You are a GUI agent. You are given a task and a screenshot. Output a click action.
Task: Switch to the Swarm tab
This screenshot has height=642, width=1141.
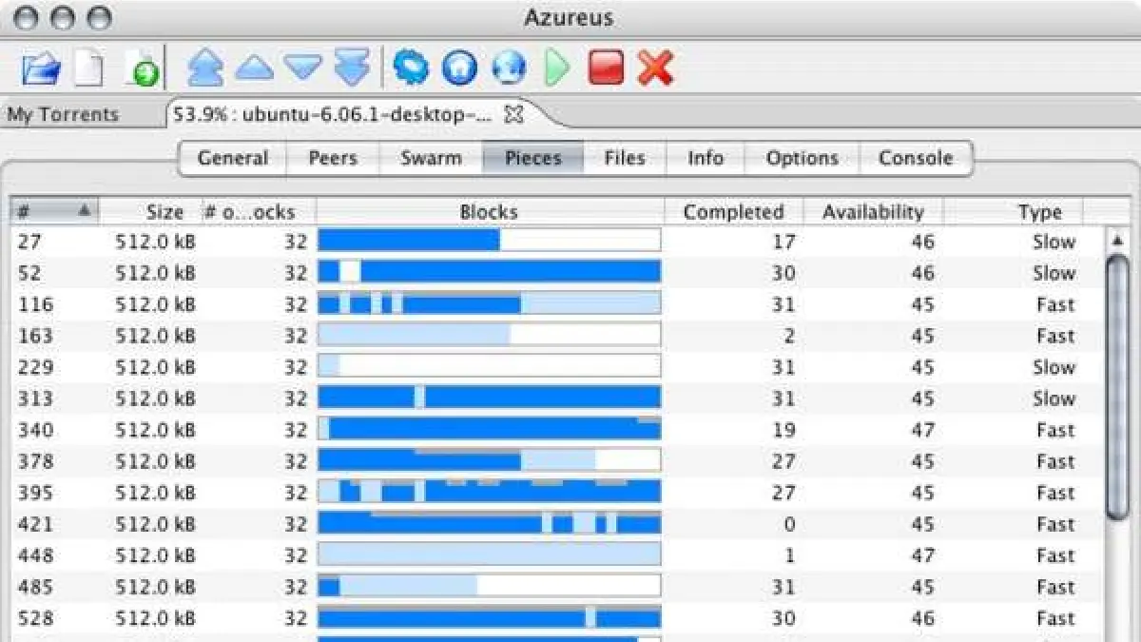(431, 159)
